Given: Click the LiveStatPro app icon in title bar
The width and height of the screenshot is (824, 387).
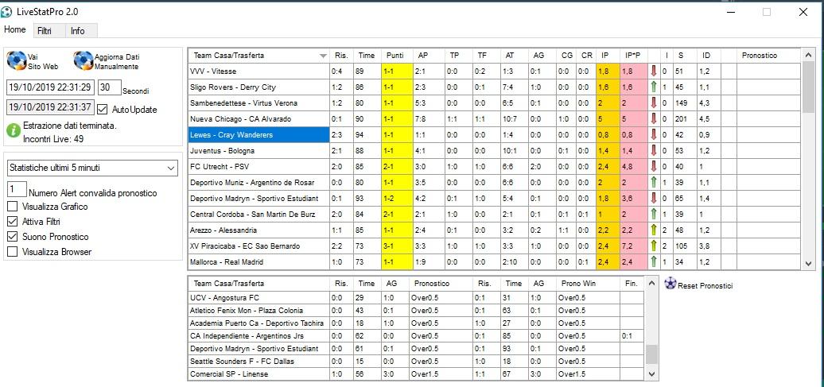Looking at the screenshot, I should click(7, 12).
